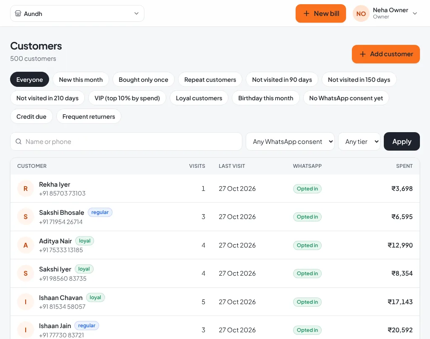The height and width of the screenshot is (339, 430).
Task: Click the ₹17,143 spent amount
Action: click(x=400, y=302)
